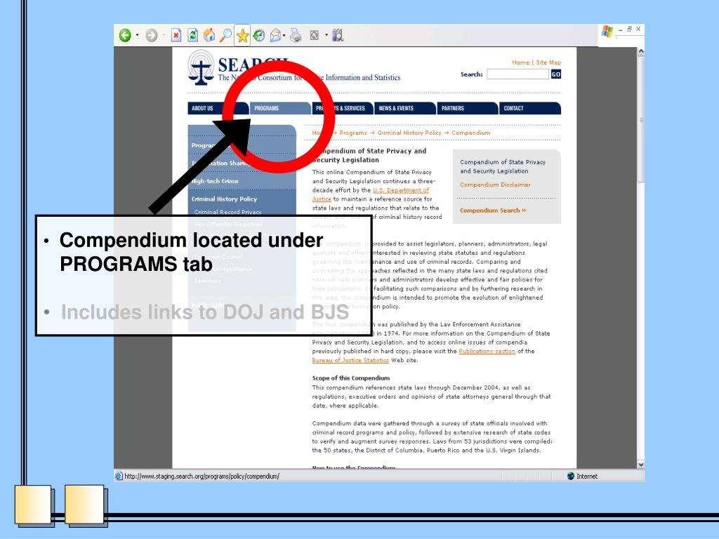Click Criminal History Policy in the breadcrumb
This screenshot has width=719, height=539.
[409, 133]
